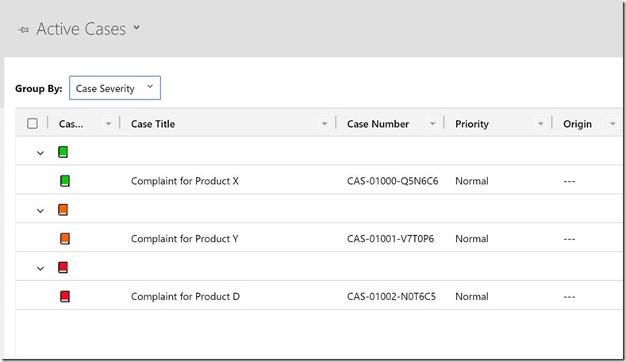Viewport: 626px width, 362px height.
Task: Open the Active Cases view selector
Action: pos(136,29)
